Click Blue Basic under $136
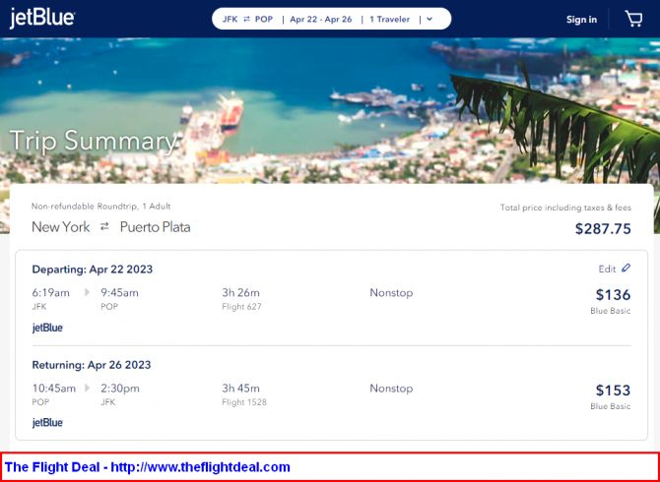This screenshot has width=660, height=482. click(611, 311)
